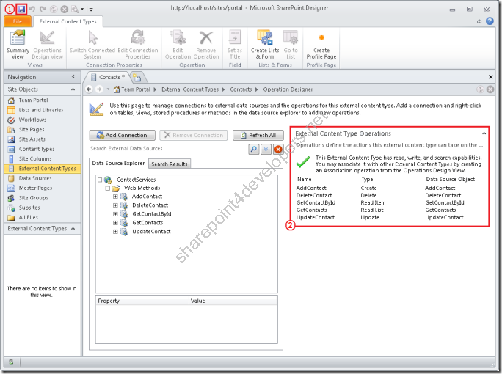Click Switch Connected System
This screenshot has width=502, height=374.
coord(92,45)
